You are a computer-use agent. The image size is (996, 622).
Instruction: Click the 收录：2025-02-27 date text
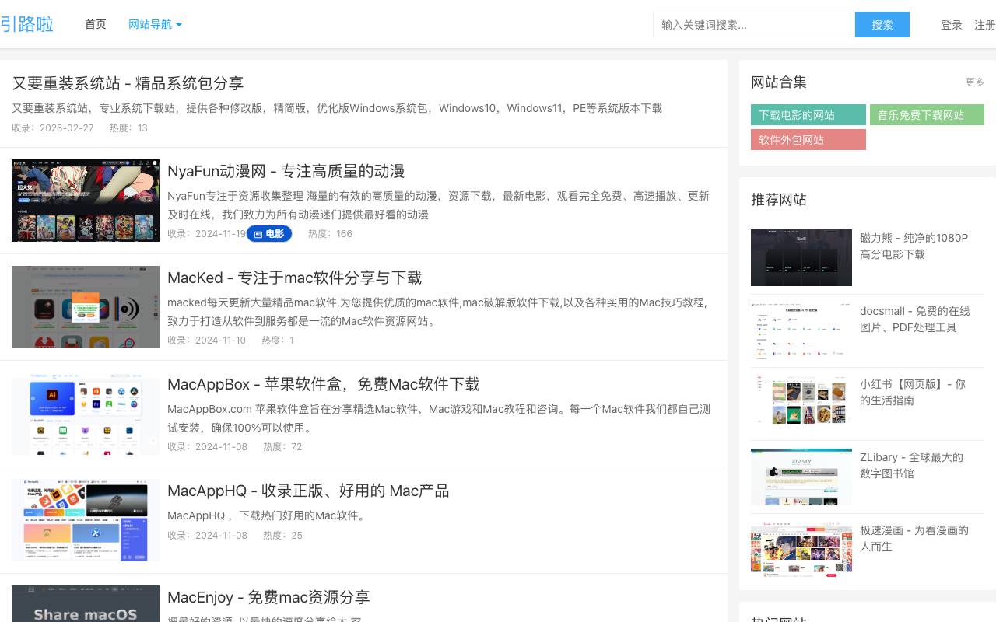pos(53,128)
